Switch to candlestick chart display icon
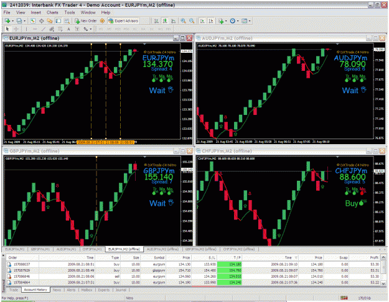Screen dimensions: 389x302 point(165,21)
